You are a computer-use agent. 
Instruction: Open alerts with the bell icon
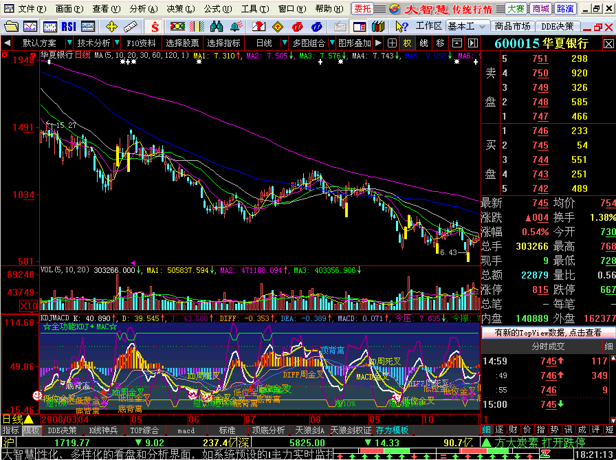pyautogui.click(x=236, y=27)
